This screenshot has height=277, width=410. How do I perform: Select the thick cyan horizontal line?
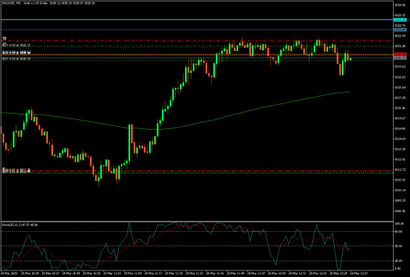click(x=197, y=20)
